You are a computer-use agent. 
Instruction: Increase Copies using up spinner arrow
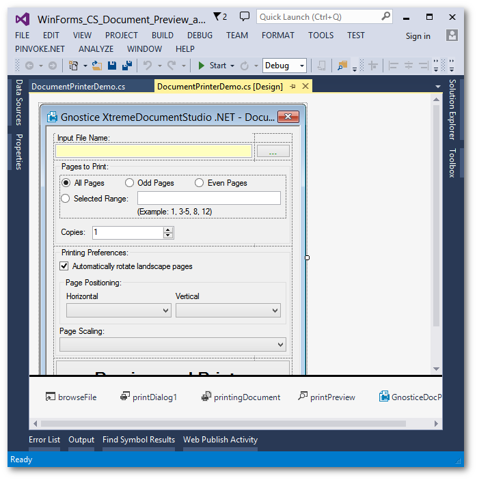click(168, 229)
